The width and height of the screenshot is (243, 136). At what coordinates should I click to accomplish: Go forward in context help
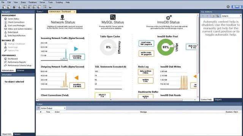[207, 16]
